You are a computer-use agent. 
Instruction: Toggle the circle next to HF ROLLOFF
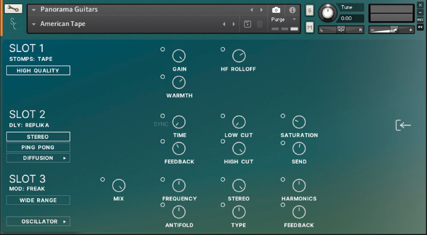[x=223, y=49]
